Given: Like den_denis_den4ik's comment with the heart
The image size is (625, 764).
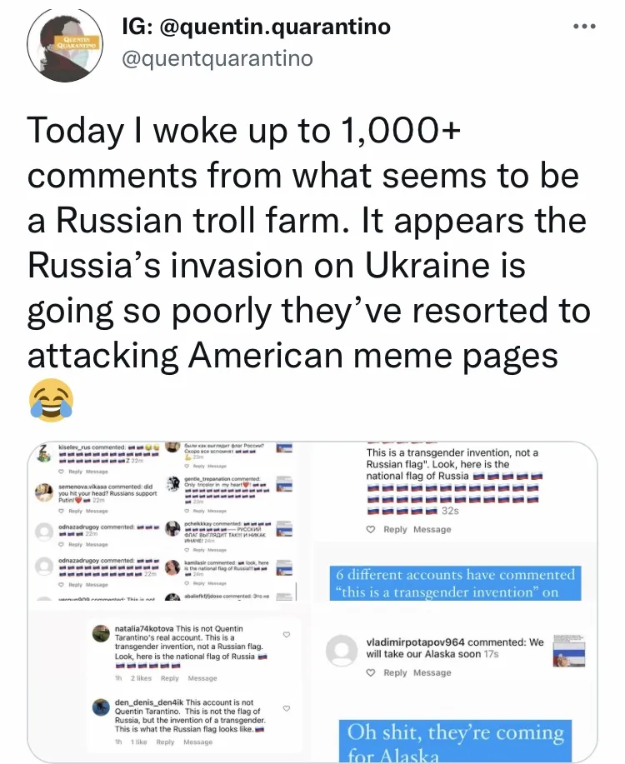Looking at the screenshot, I should (287, 709).
